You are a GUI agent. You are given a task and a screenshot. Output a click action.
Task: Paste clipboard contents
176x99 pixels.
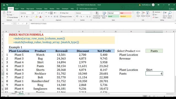click(x=4, y=14)
